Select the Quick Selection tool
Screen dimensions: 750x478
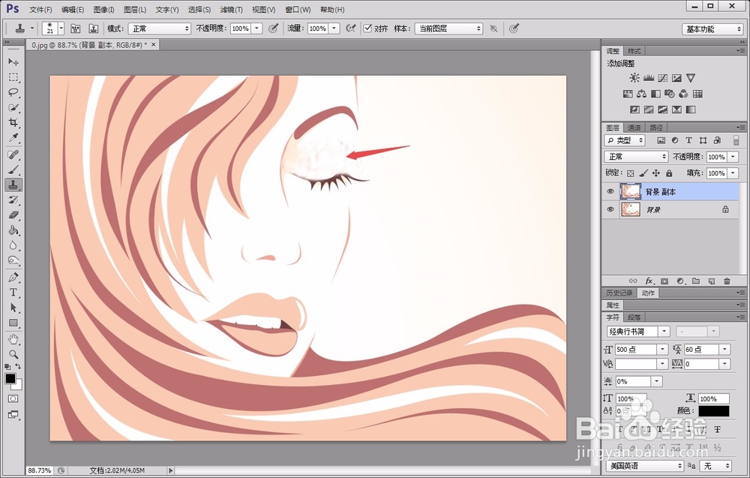13,107
